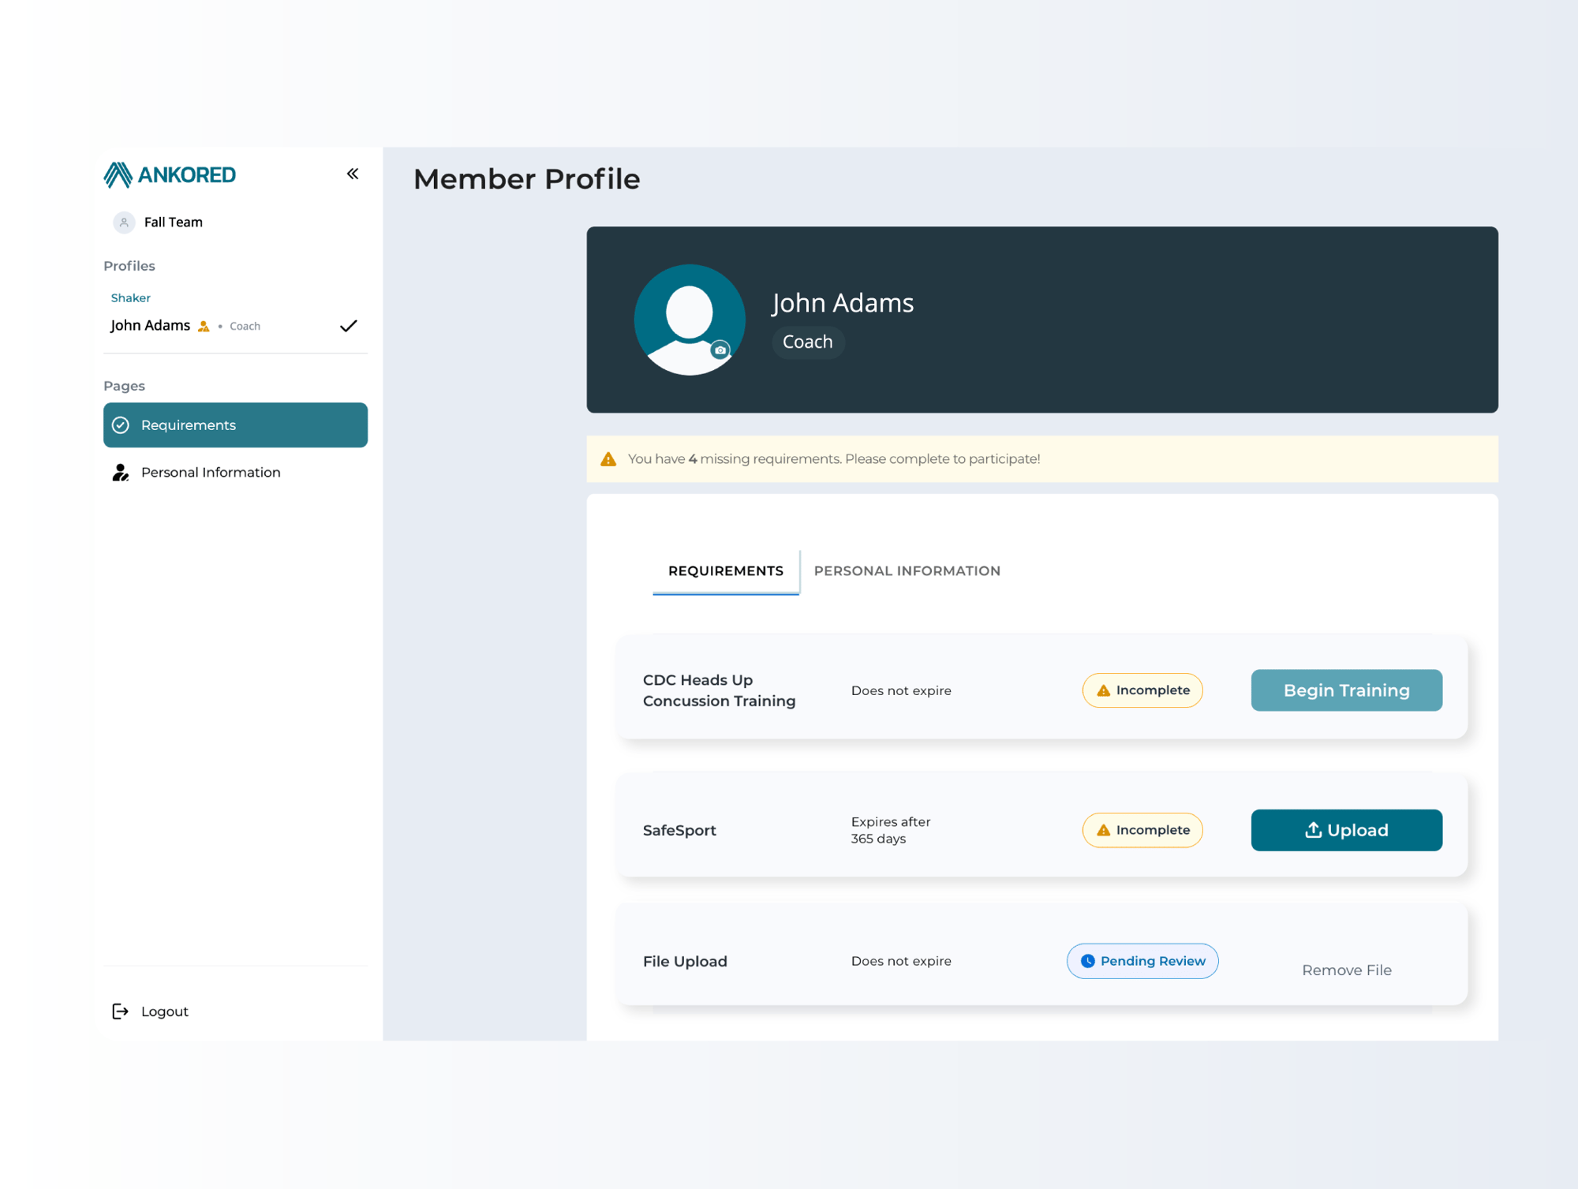Select the REQUIREMENTS tab

coord(725,570)
